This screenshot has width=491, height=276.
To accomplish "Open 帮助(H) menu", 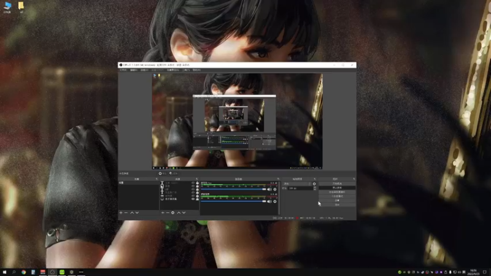I will pyautogui.click(x=196, y=70).
